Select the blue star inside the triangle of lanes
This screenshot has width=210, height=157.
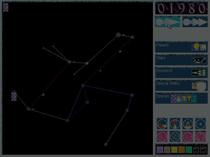(88, 102)
